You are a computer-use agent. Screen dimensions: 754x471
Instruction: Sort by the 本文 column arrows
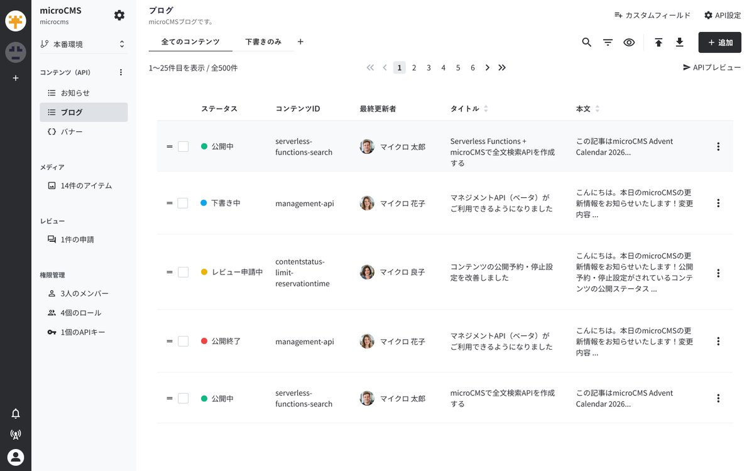(x=597, y=109)
